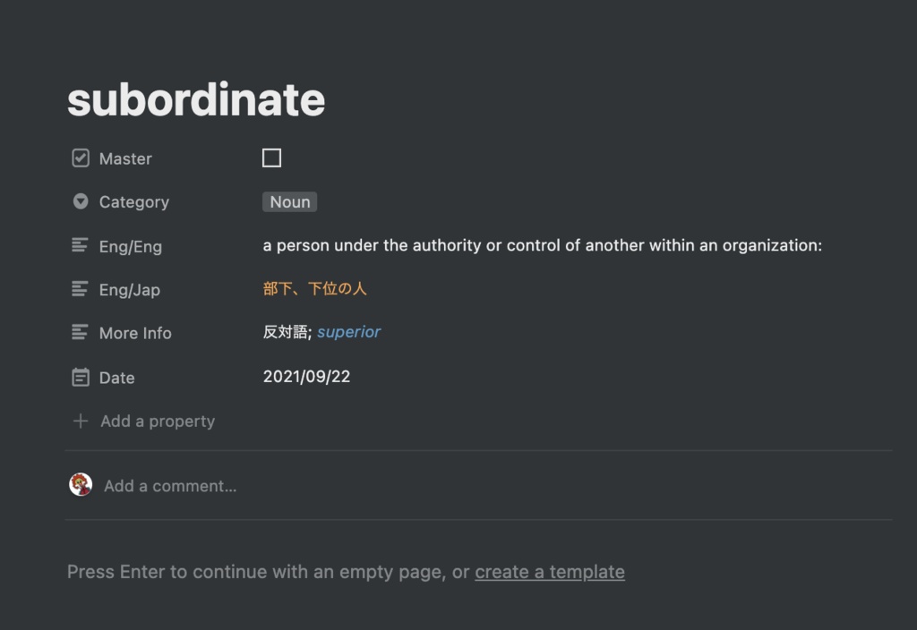Screen dimensions: 917x630
Task: Tick the Master checkbox
Action: 271,158
